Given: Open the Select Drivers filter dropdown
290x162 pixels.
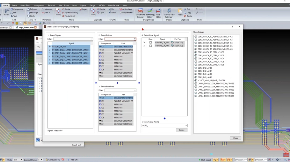Looking at the screenshot, I should coord(135,39).
